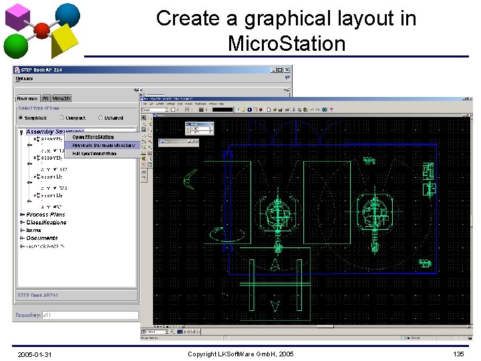Open the Help menu in MicroStation
Viewport: 481px width, 361px height.
(x=221, y=104)
